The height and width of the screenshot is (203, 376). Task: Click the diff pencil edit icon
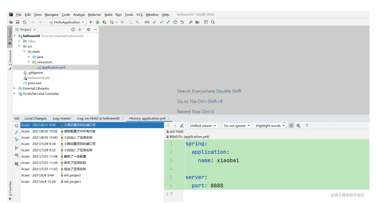point(182,126)
